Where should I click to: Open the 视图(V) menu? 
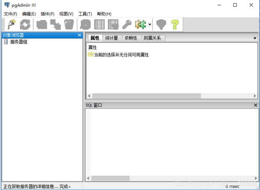(66, 14)
